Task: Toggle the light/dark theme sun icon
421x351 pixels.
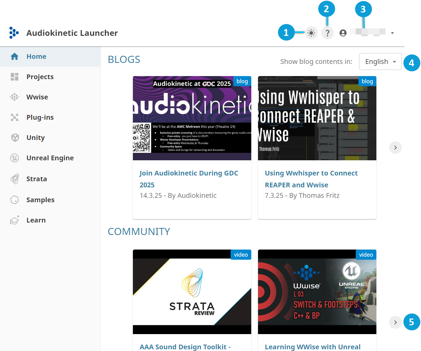Action: click(311, 33)
